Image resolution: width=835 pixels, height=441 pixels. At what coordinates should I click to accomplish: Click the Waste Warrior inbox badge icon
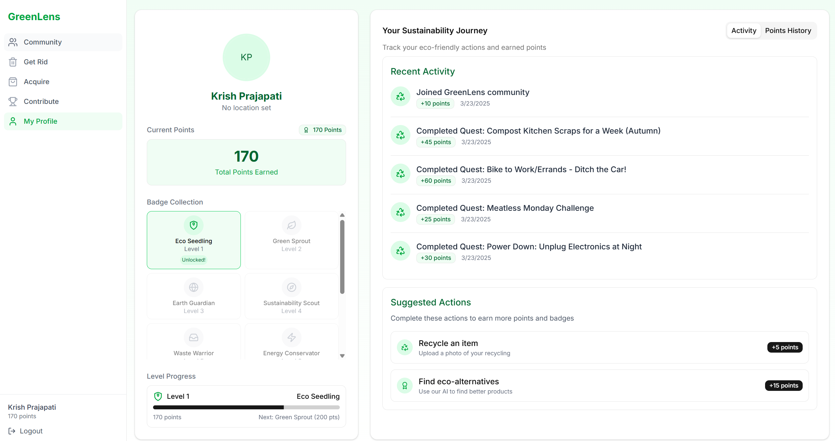[194, 337]
